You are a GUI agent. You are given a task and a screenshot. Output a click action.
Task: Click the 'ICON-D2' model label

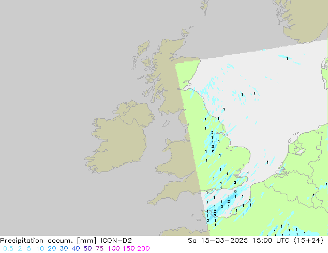coord(116,241)
